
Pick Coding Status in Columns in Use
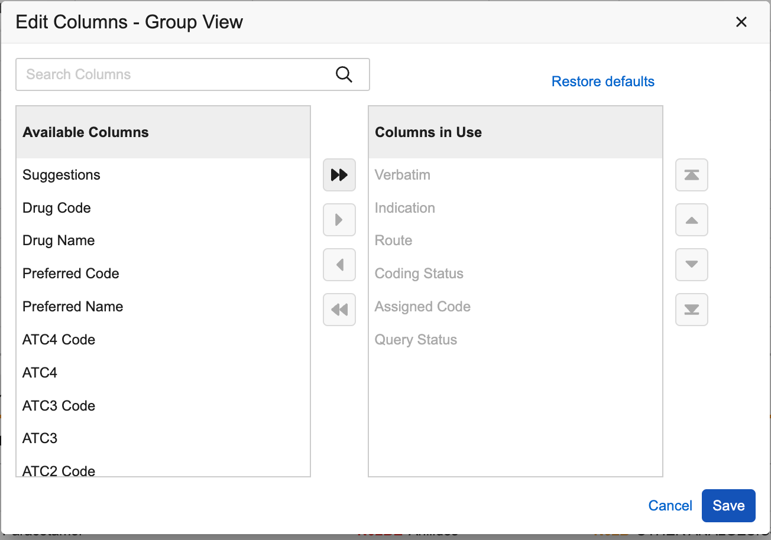tap(419, 274)
